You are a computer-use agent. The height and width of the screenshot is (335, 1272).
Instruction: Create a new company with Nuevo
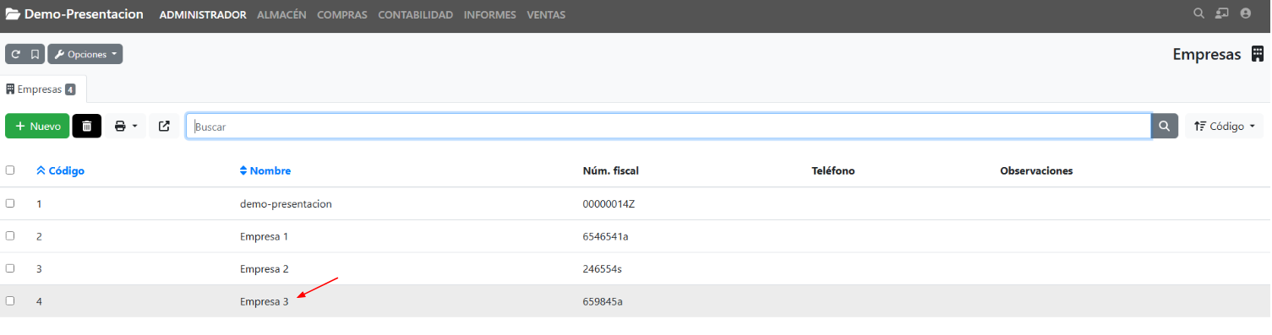(x=37, y=127)
